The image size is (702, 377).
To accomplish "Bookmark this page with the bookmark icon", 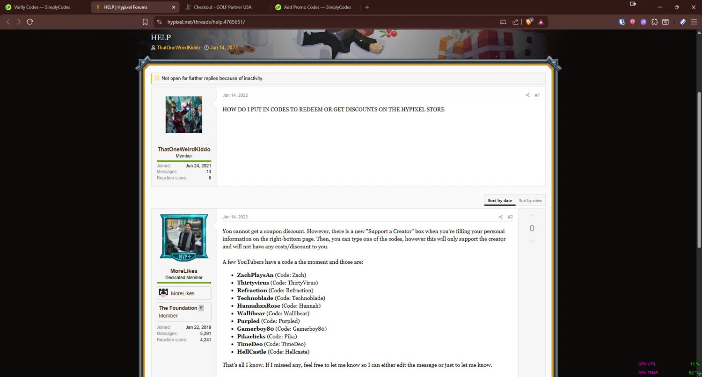I will [x=145, y=22].
